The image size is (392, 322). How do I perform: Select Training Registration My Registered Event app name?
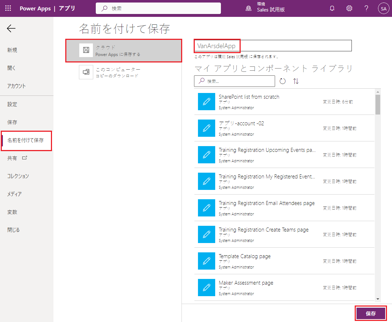coord(267,176)
